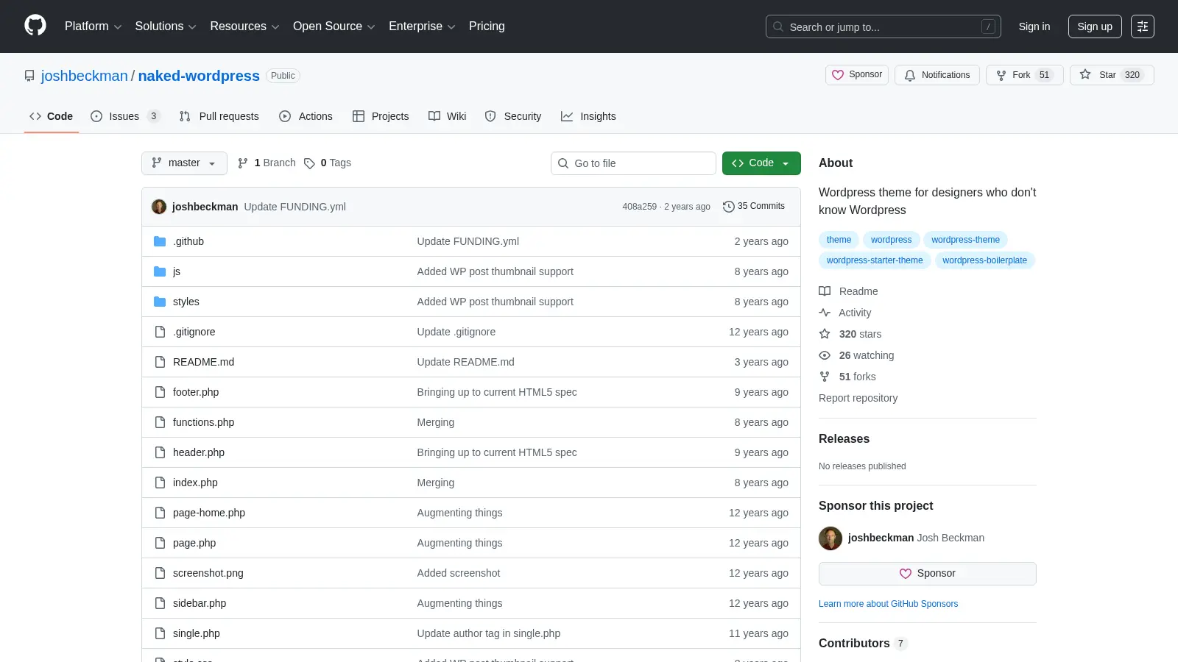Click the README.md file icon
Viewport: 1178px width, 662px height.
click(160, 362)
